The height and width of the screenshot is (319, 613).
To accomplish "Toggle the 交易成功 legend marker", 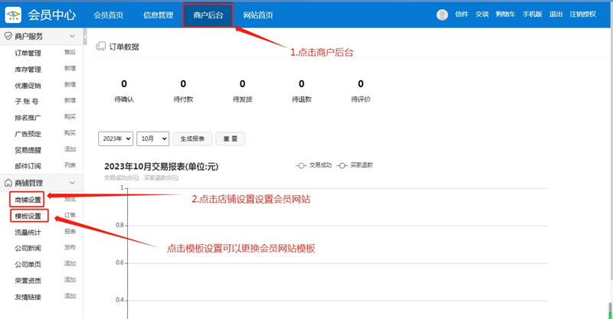I will [x=301, y=165].
